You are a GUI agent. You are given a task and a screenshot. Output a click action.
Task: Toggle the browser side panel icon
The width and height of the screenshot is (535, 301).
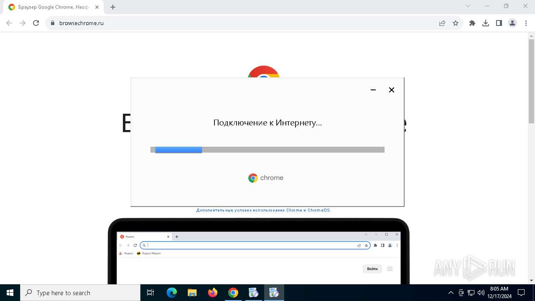[x=499, y=23]
